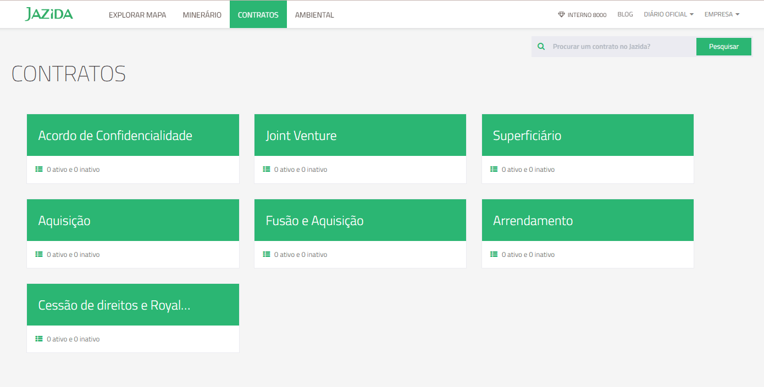Click the Jazida logo
The width and height of the screenshot is (764, 387).
[x=49, y=14]
